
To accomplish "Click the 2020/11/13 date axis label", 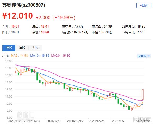I will 15,121.
